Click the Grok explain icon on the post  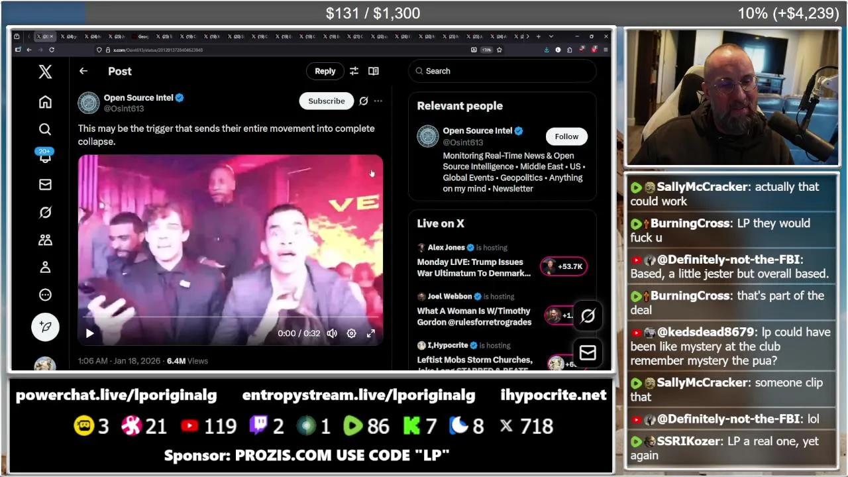[x=363, y=101]
